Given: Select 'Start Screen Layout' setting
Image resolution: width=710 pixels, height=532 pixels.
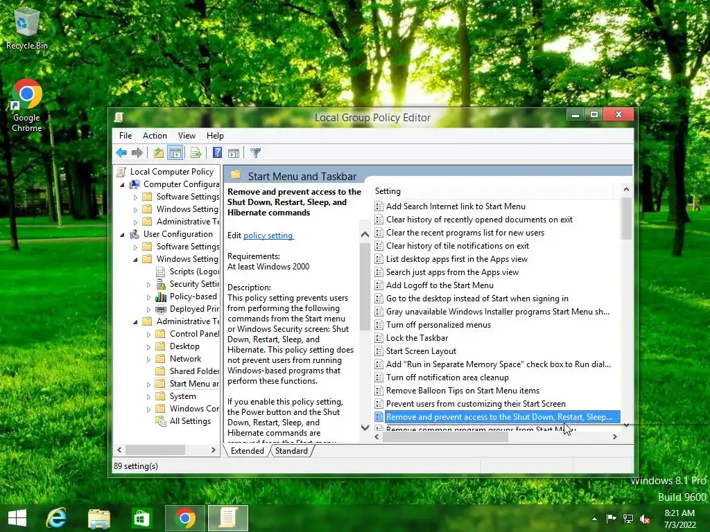Looking at the screenshot, I should (x=421, y=351).
